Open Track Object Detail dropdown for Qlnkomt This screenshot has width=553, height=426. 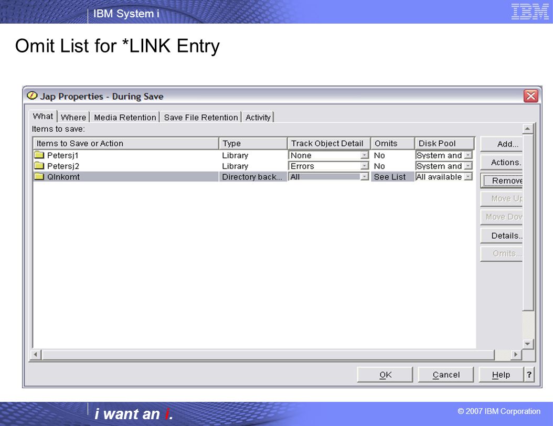(364, 177)
